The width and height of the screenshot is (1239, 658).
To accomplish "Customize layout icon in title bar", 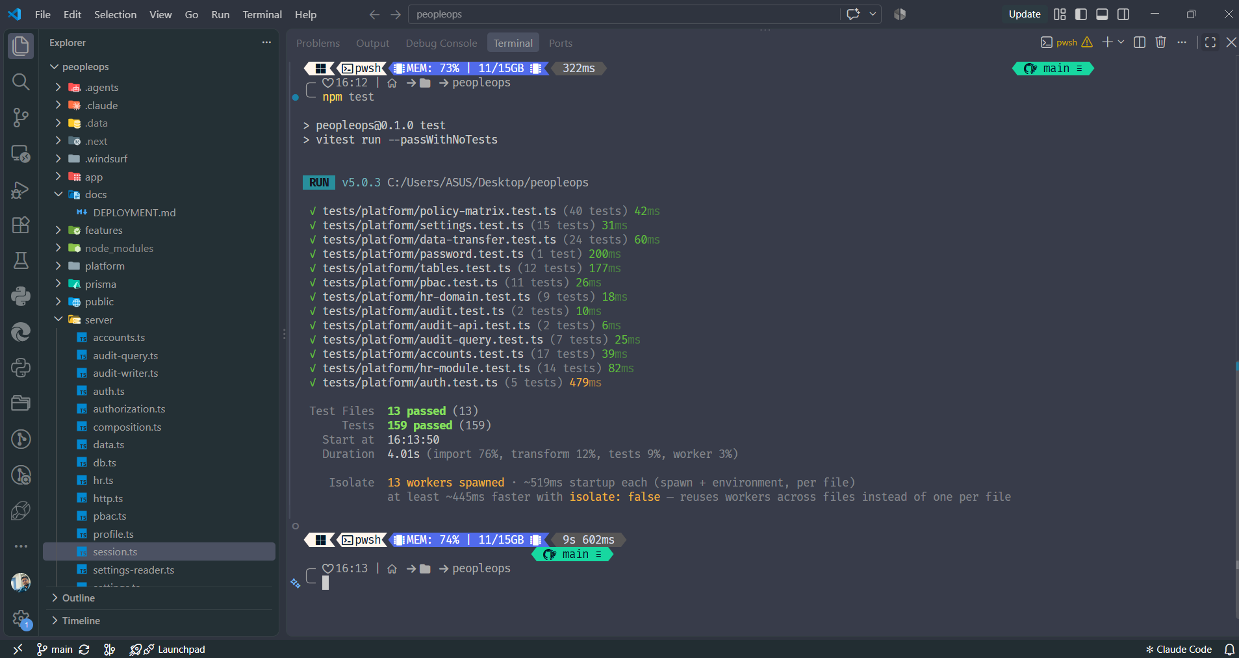I will [1060, 14].
